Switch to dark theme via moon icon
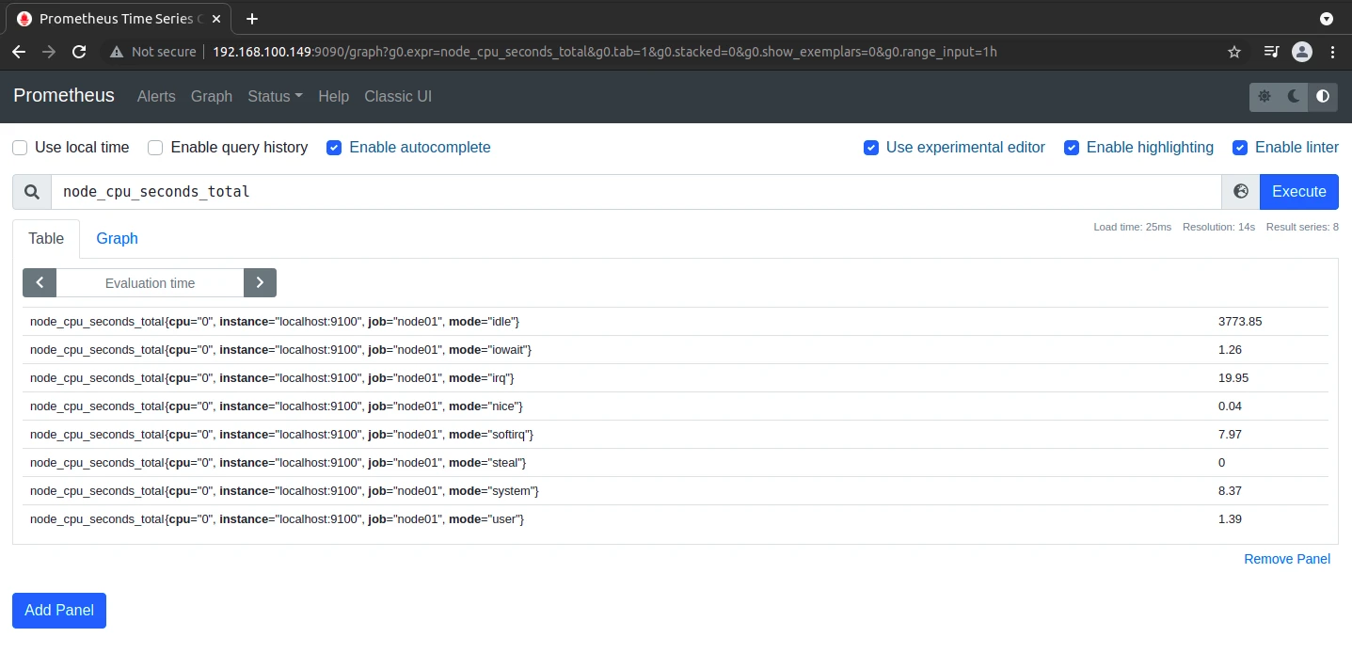 tap(1293, 96)
